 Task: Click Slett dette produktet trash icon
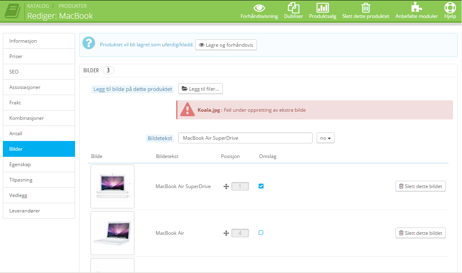pos(366,8)
